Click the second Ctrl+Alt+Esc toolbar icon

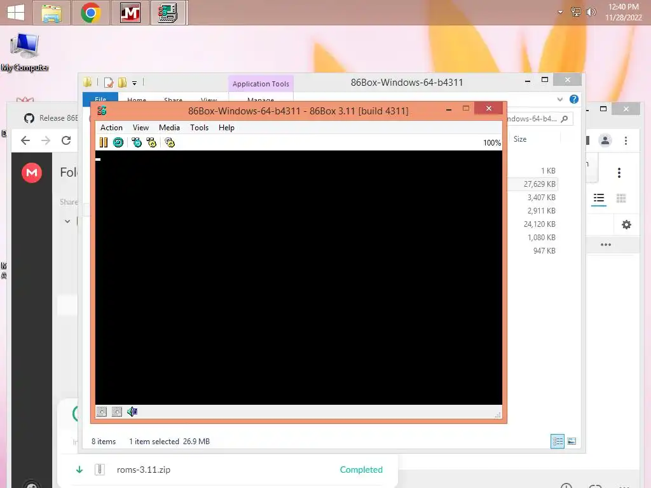151,143
